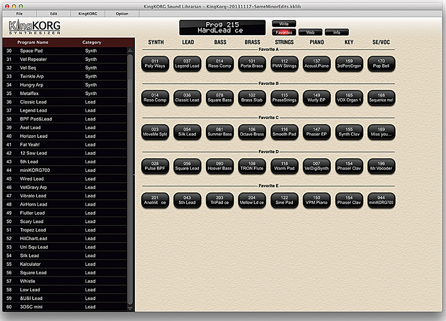Image resolution: width=446 pixels, height=321 pixels.
Task: Select favorite 007 VelDigiSynth
Action: click(x=317, y=166)
